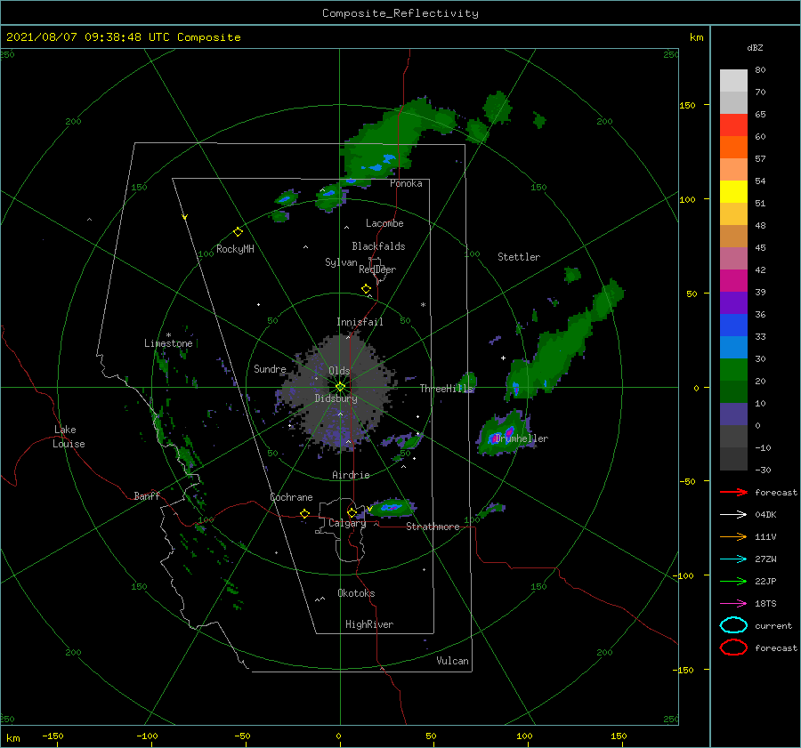801x748 pixels.
Task: Click the Calgary label
Action: pyautogui.click(x=347, y=523)
